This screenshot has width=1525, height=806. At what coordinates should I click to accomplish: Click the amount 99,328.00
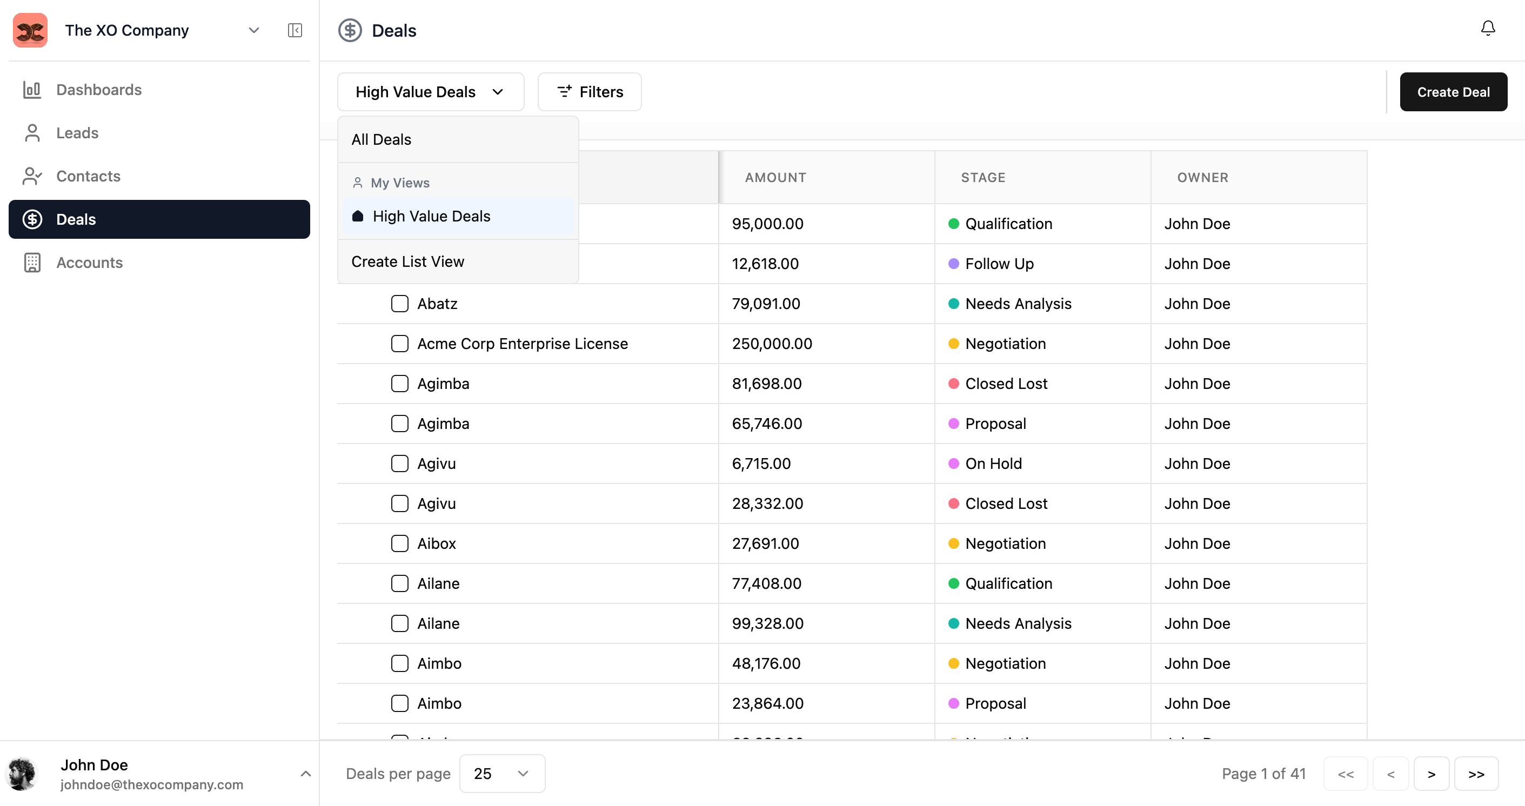click(768, 623)
